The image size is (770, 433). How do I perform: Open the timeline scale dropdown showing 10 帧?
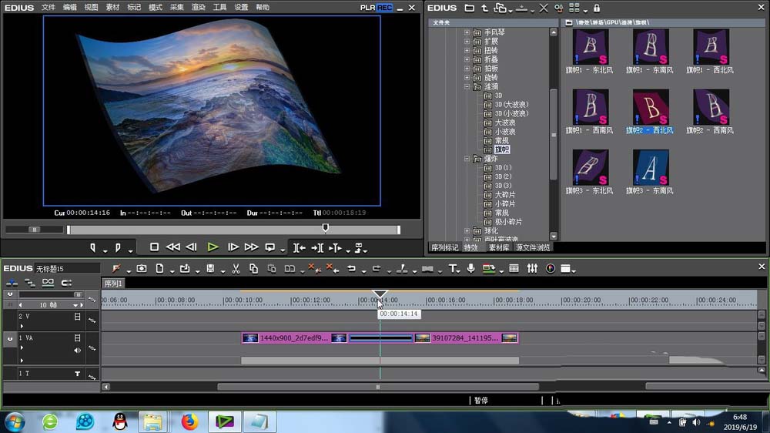pos(75,305)
